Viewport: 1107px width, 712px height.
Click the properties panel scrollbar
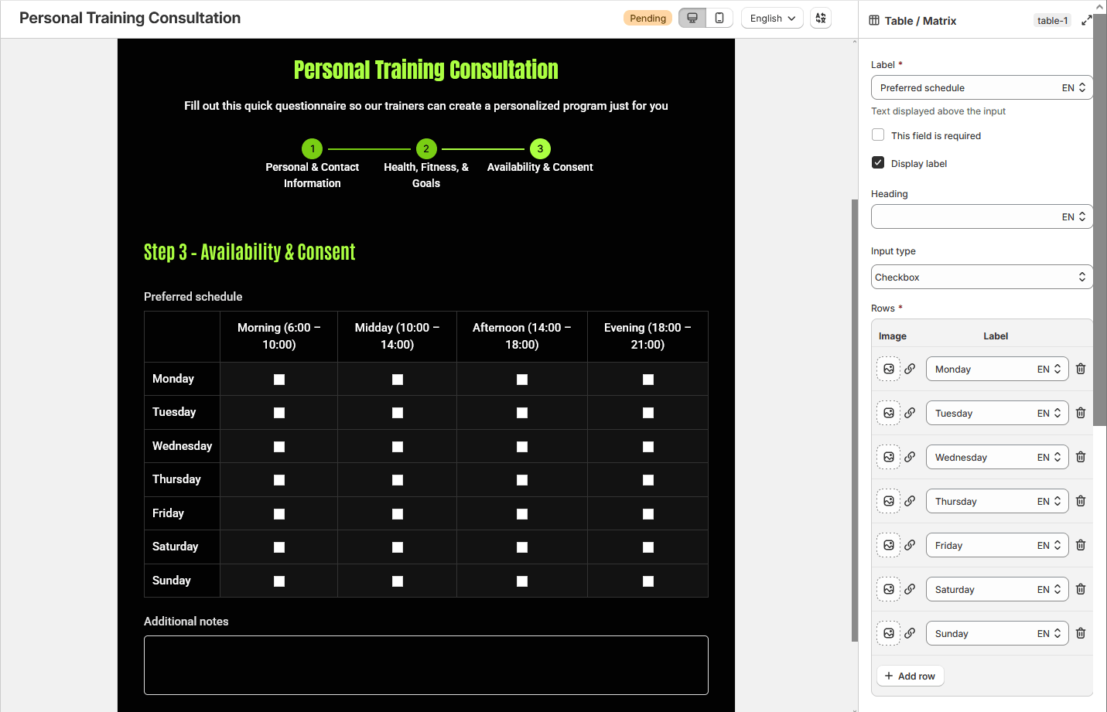pos(1099,219)
